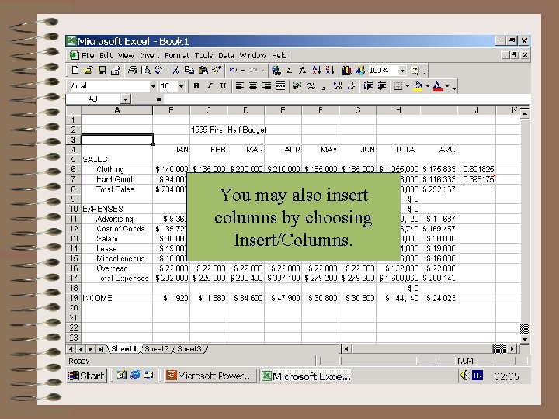Expand the Fill Color palette arrow

tap(427, 86)
